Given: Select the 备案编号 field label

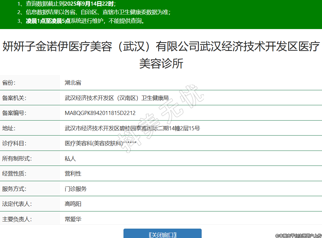Looking at the screenshot, I should click(x=14, y=113).
